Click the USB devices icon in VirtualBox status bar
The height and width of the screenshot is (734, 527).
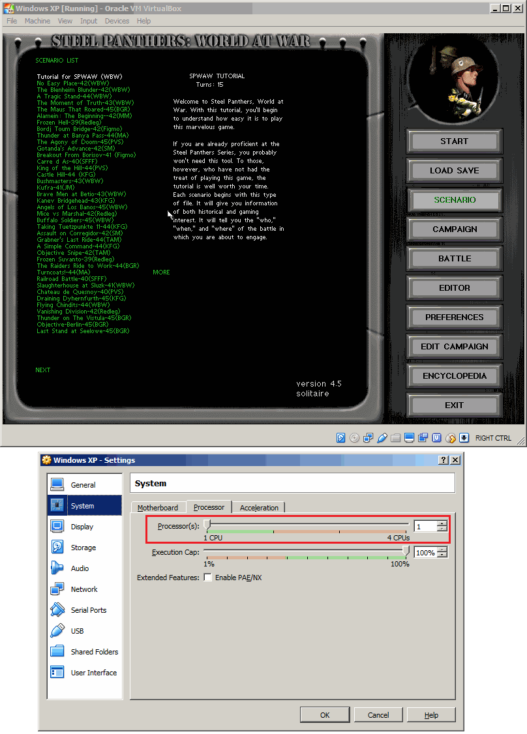pyautogui.click(x=382, y=437)
